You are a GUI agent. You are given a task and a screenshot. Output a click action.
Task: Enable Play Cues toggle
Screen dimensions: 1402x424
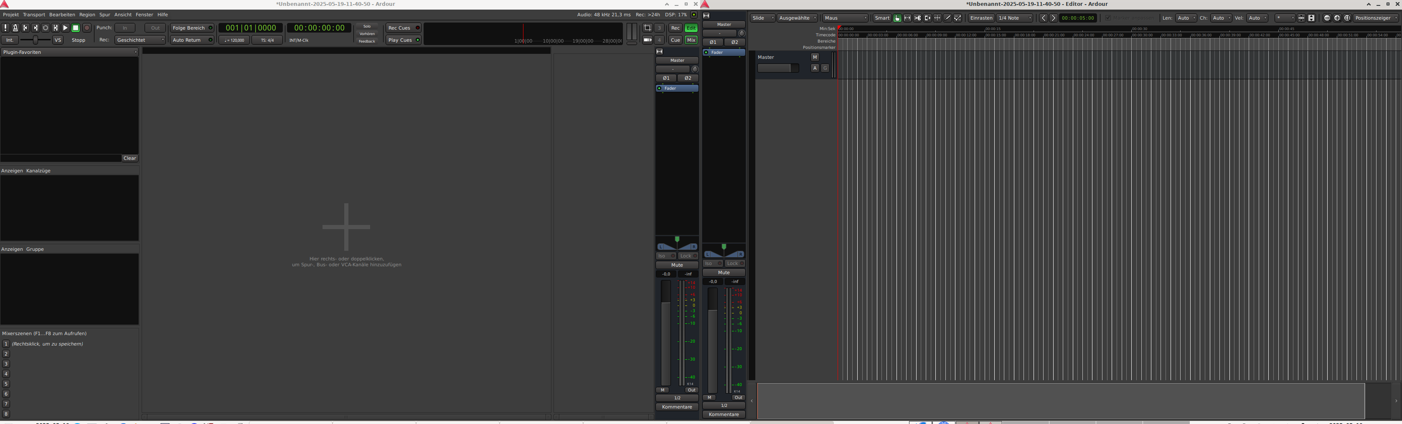point(403,40)
